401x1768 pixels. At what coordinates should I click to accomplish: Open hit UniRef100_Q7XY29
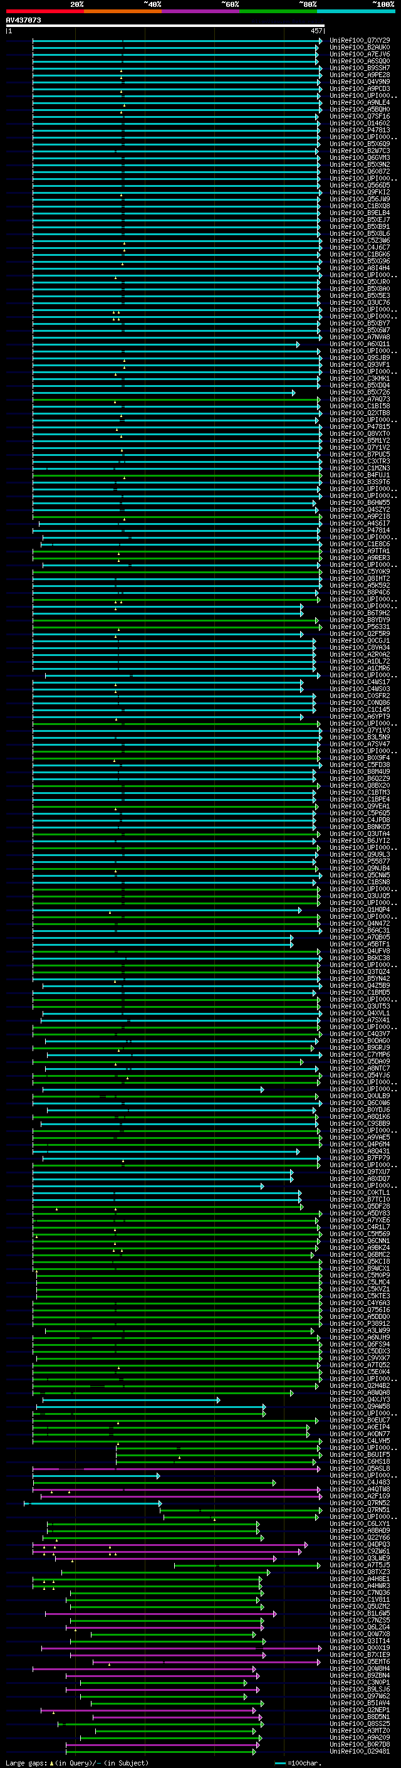(x=360, y=41)
